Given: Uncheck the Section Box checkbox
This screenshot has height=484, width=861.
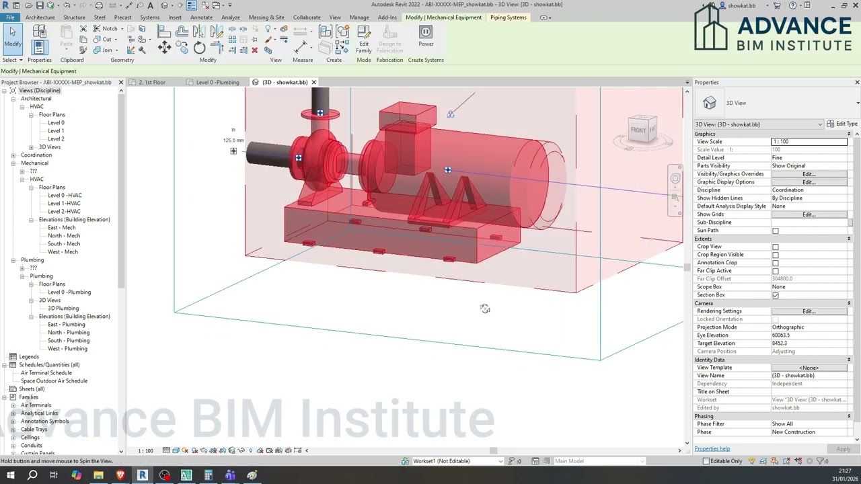Looking at the screenshot, I should [x=776, y=295].
